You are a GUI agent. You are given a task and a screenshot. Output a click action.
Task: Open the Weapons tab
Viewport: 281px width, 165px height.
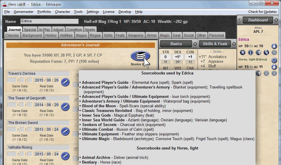tap(136, 35)
